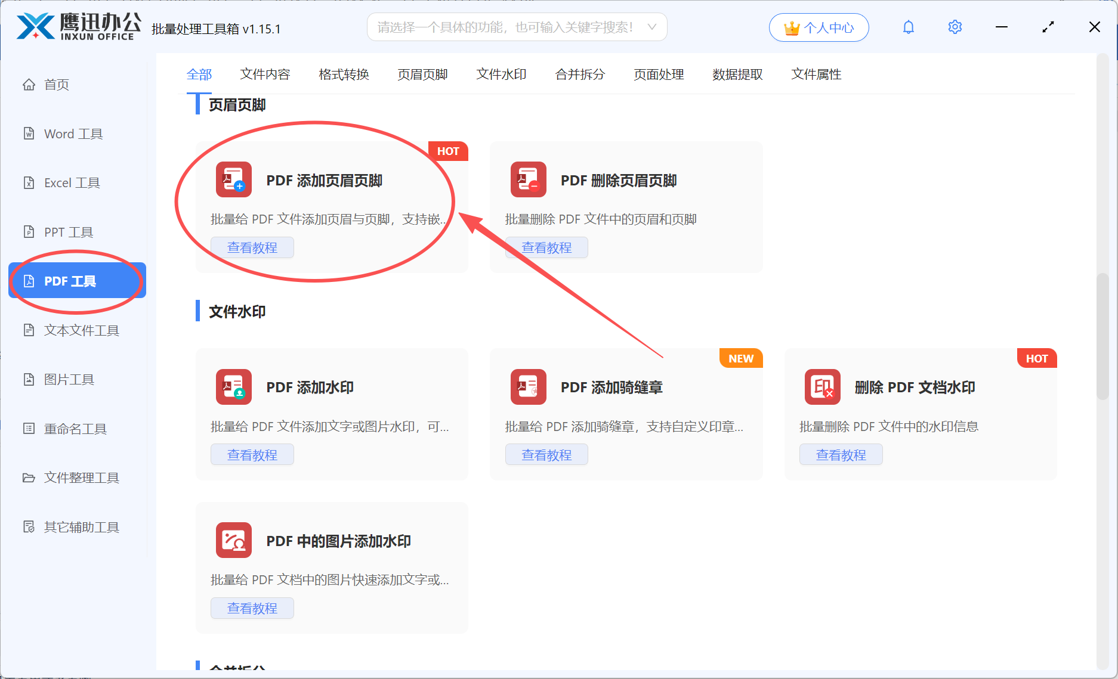Click the 图片工具 sidebar icon
The image size is (1118, 679).
(29, 379)
